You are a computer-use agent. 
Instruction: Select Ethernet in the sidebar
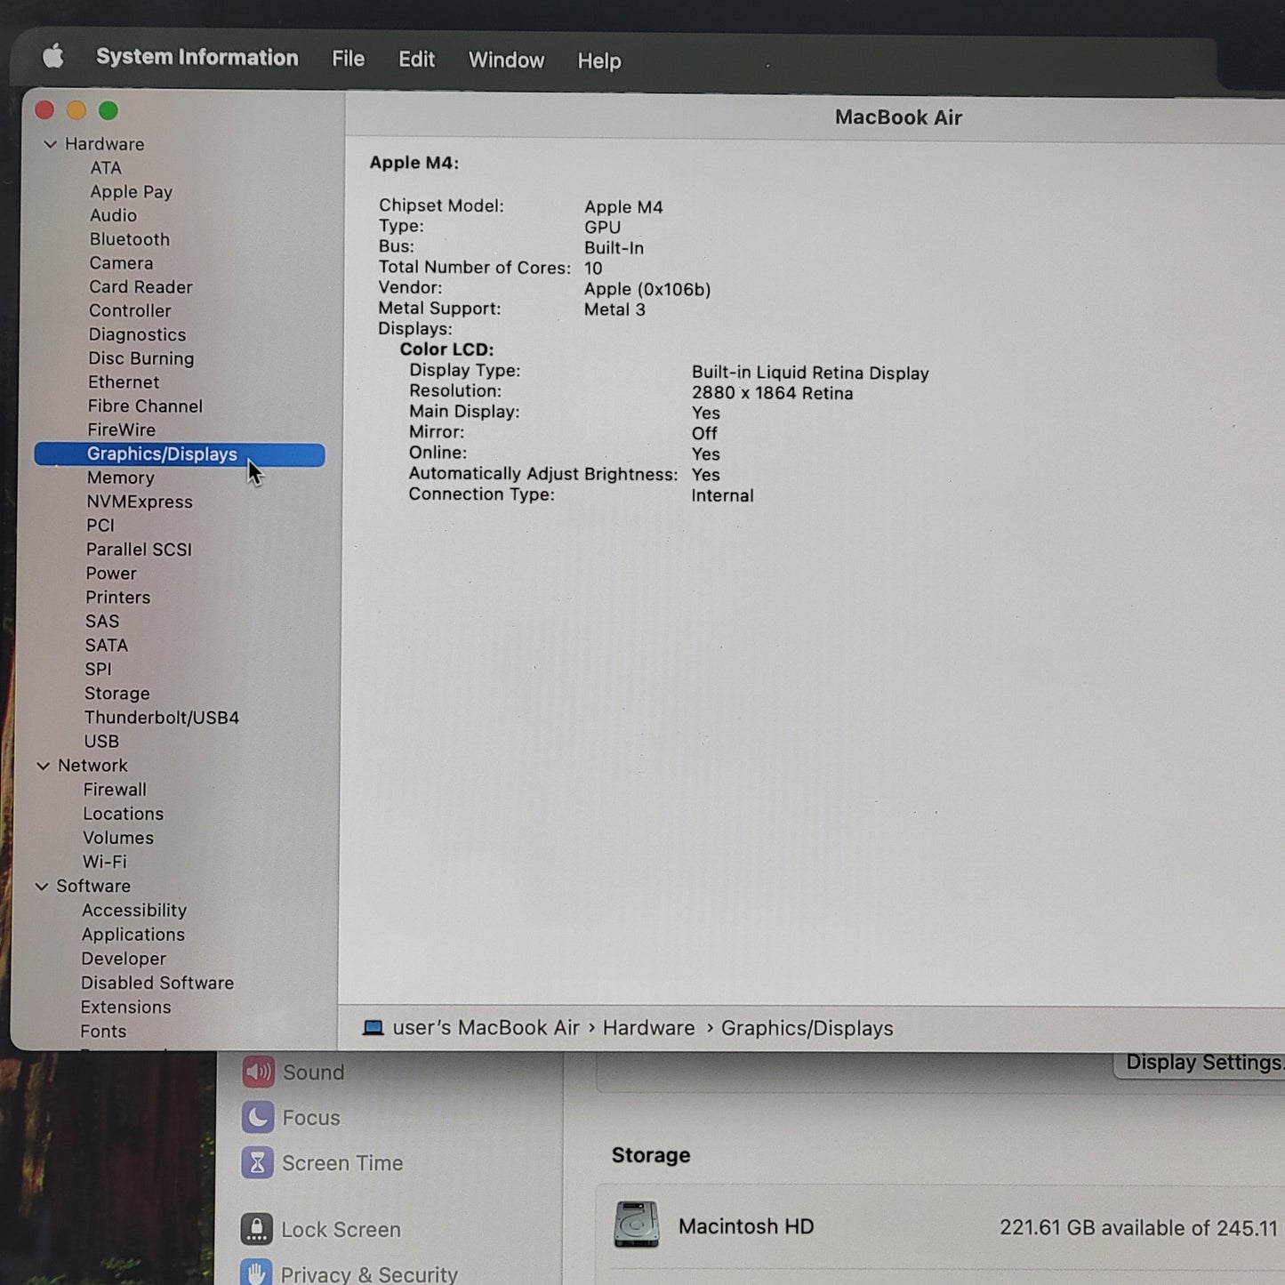[x=124, y=382]
